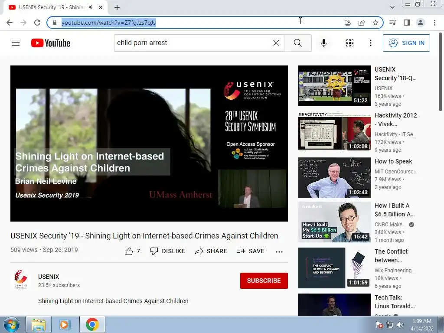View site information lock icon
The image size is (444, 333).
(x=55, y=23)
